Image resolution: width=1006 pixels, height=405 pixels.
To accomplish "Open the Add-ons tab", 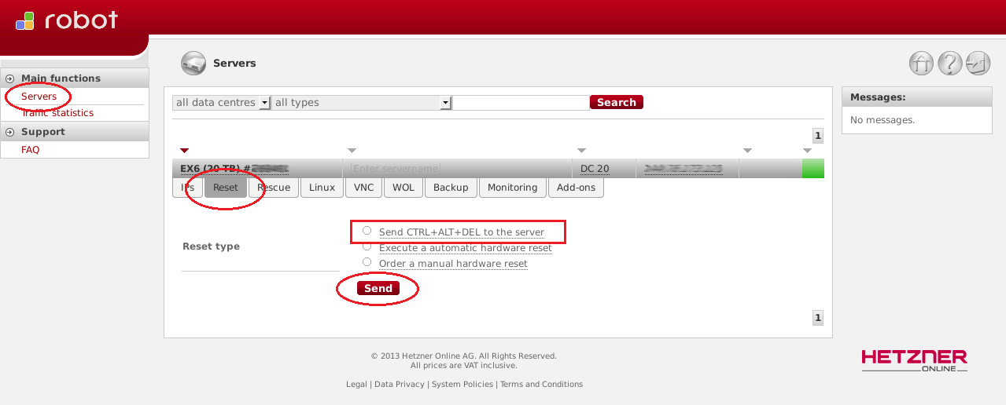I will click(577, 188).
